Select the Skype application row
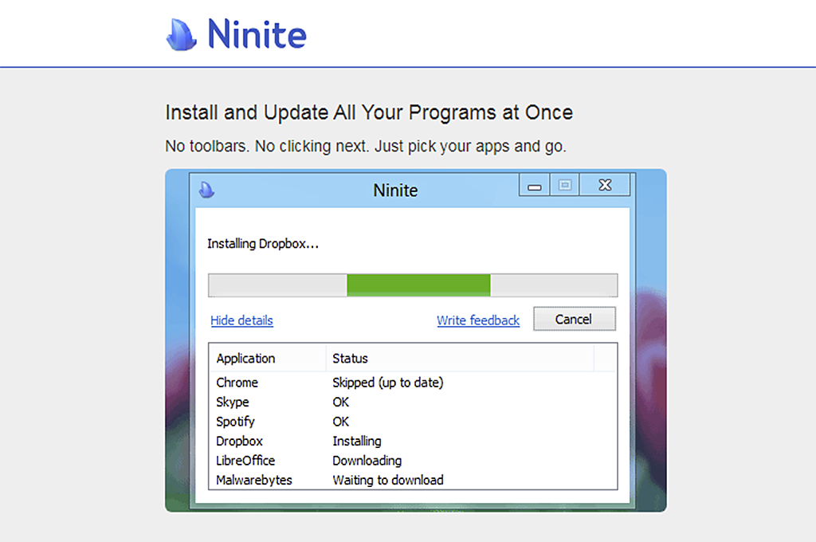The height and width of the screenshot is (542, 816). click(x=233, y=403)
